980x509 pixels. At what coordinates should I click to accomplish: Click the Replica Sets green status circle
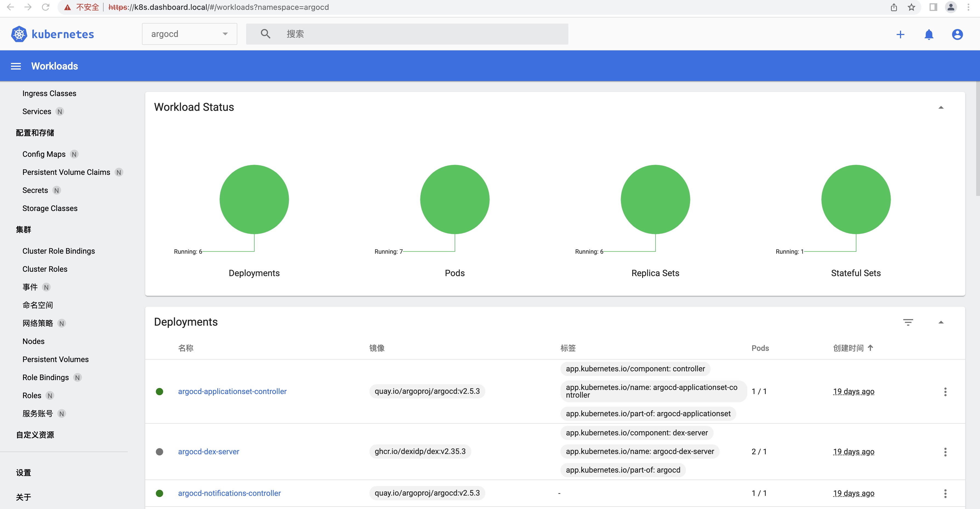[x=655, y=199]
